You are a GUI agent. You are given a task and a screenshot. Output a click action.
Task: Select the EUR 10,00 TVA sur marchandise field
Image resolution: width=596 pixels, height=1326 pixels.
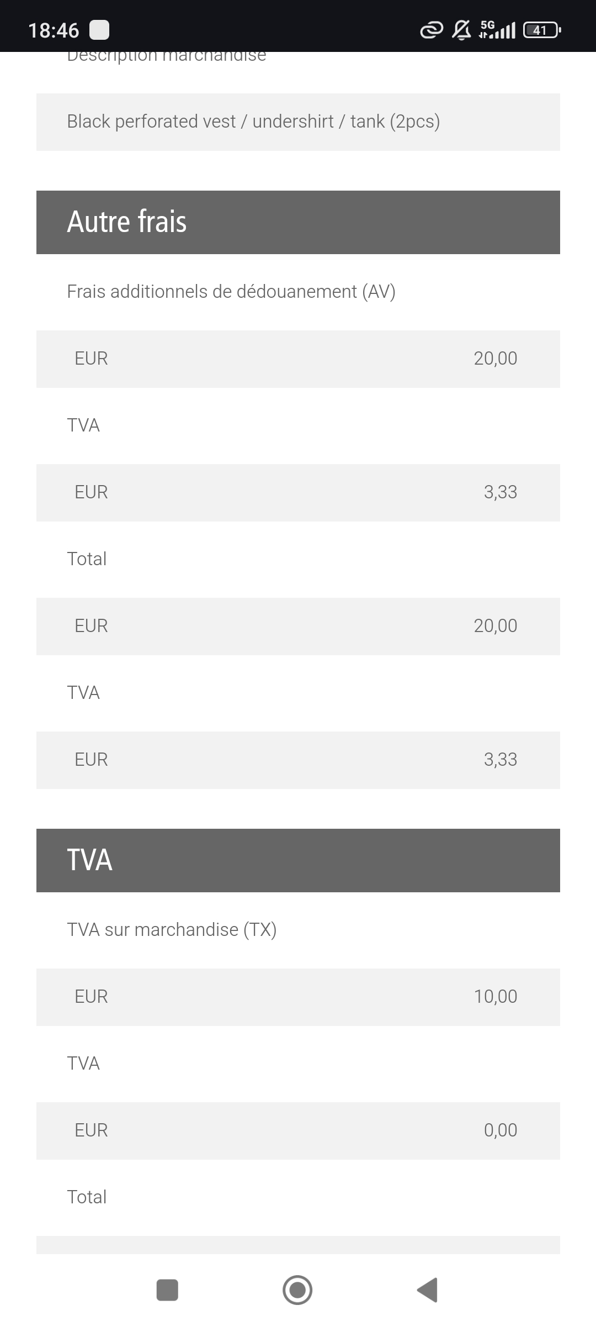click(298, 997)
